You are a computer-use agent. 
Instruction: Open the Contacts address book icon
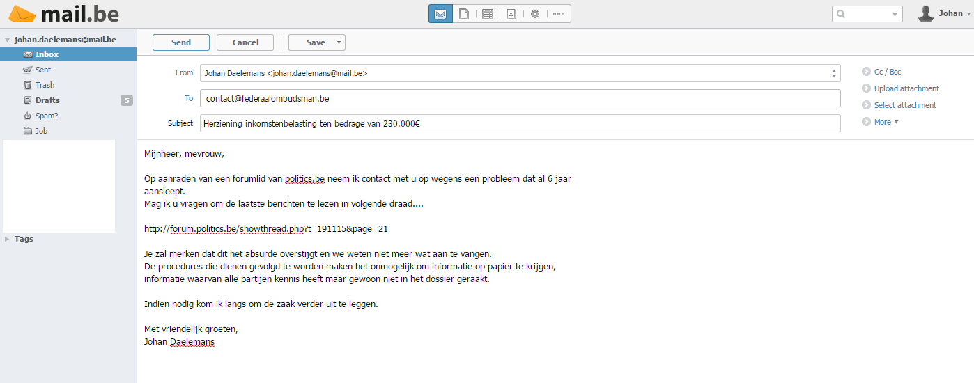tap(511, 14)
